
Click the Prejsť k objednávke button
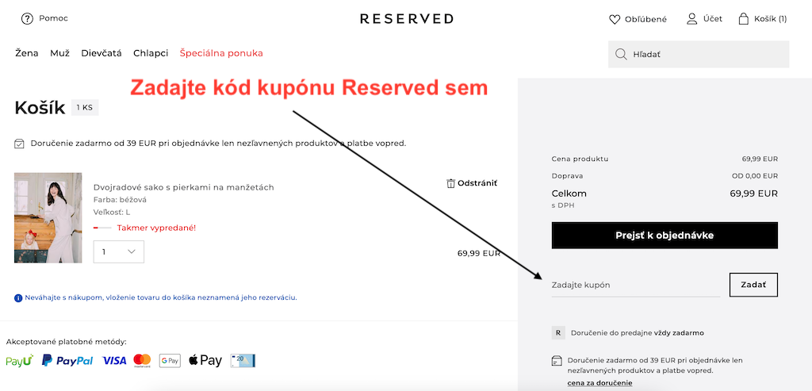click(x=665, y=236)
